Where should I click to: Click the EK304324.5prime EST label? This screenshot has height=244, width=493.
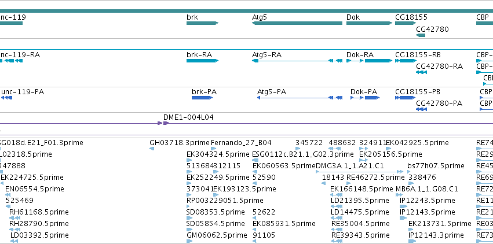(218, 154)
